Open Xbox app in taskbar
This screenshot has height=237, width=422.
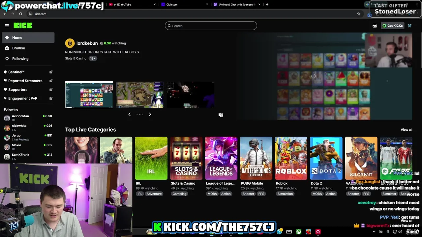(298, 232)
